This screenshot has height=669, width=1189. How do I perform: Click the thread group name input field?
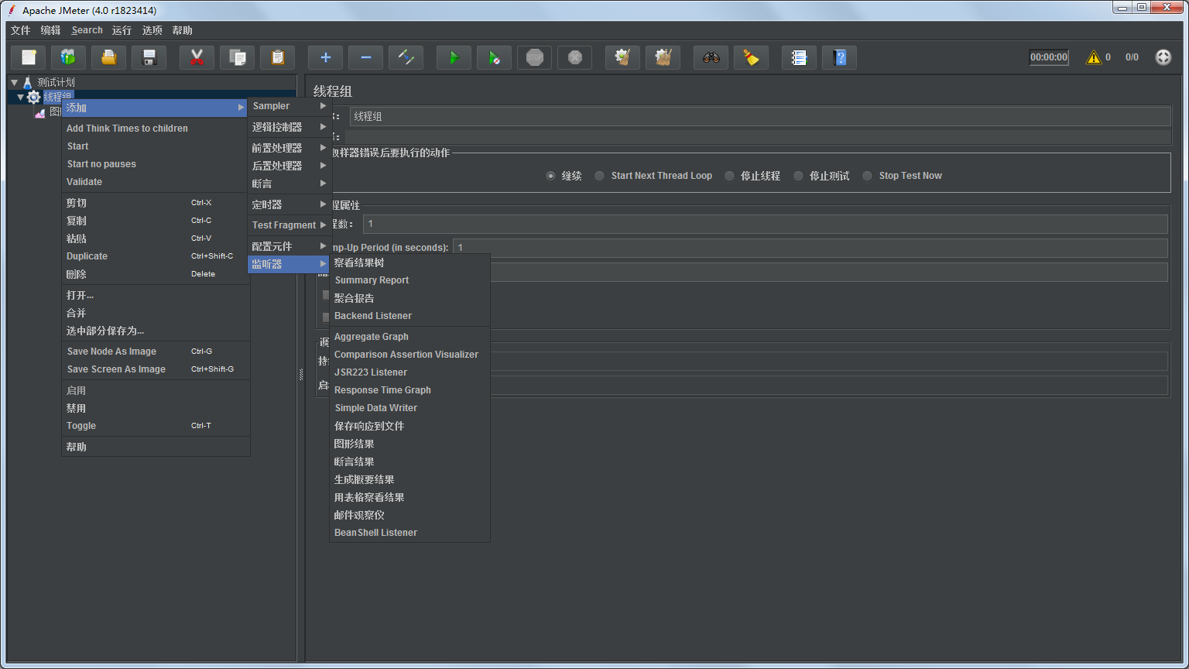coord(759,116)
